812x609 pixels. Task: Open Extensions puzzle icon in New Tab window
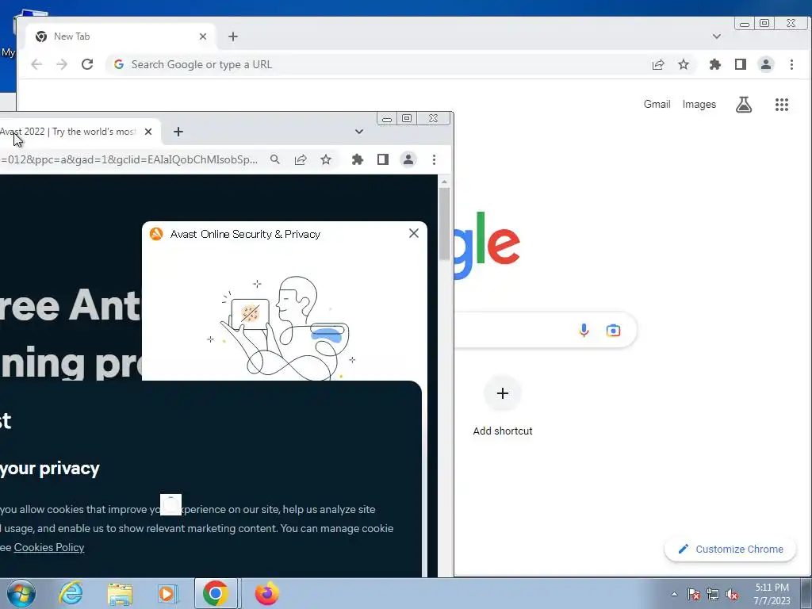[x=715, y=64]
